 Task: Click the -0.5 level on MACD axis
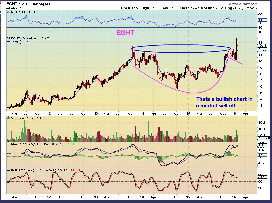coord(262,163)
